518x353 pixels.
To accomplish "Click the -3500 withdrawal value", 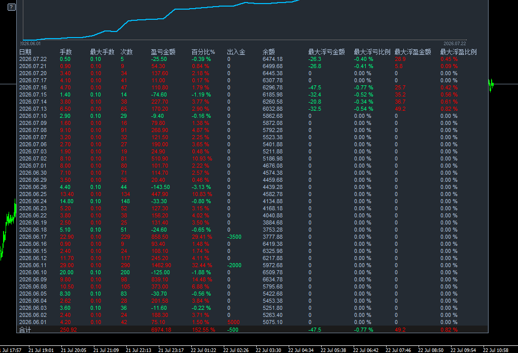I will click(234, 237).
